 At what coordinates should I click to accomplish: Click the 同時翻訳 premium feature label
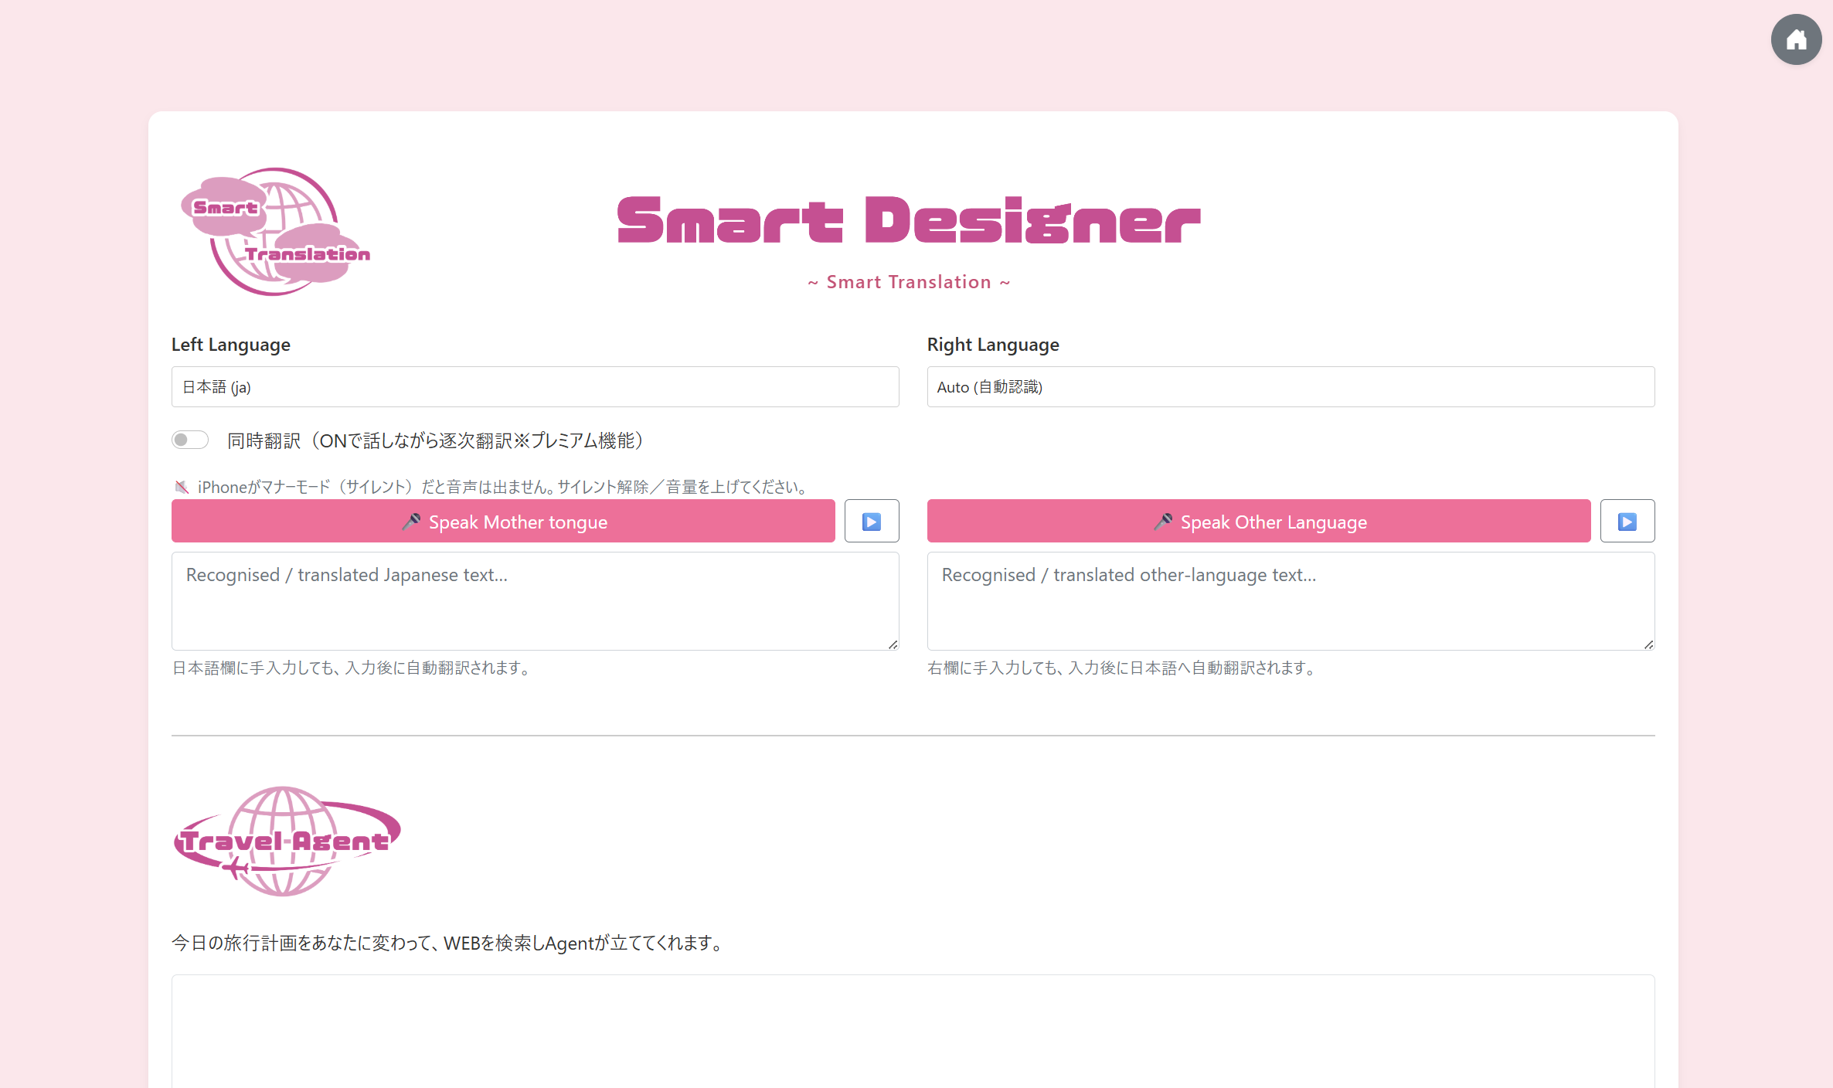436,440
